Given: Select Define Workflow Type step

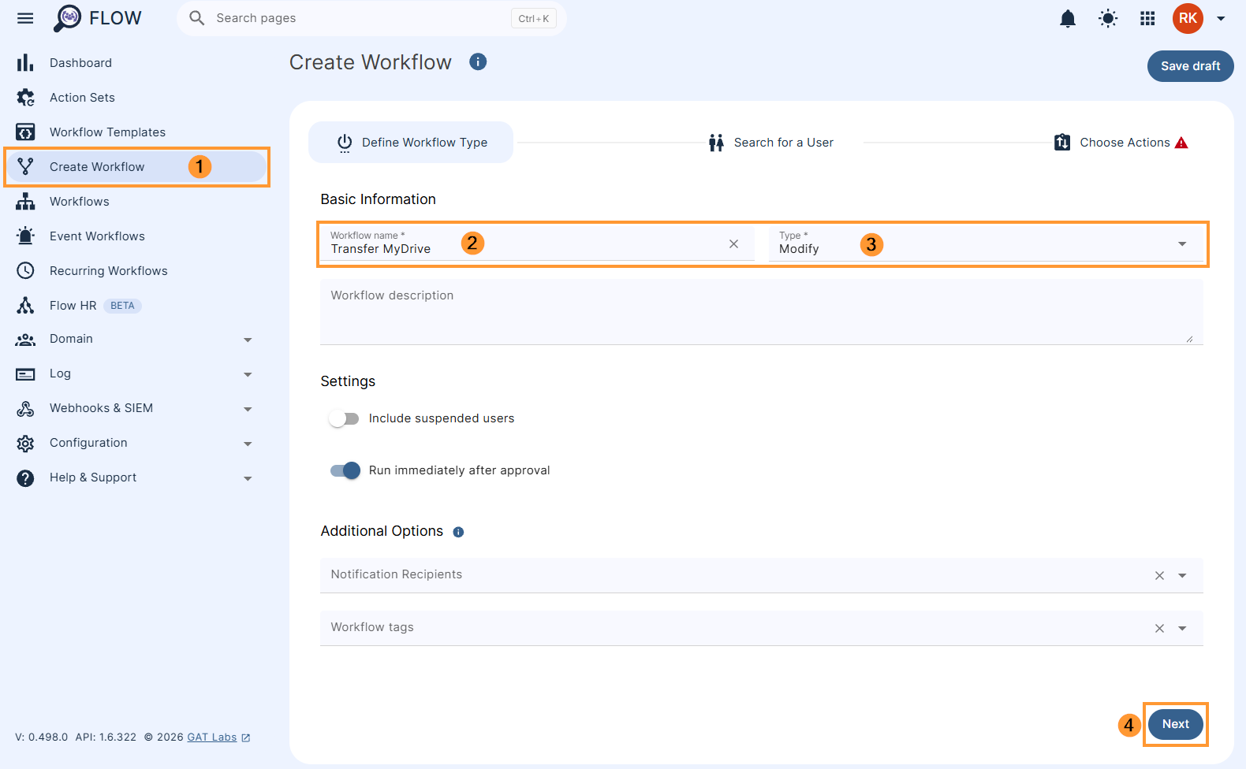Looking at the screenshot, I should [411, 143].
